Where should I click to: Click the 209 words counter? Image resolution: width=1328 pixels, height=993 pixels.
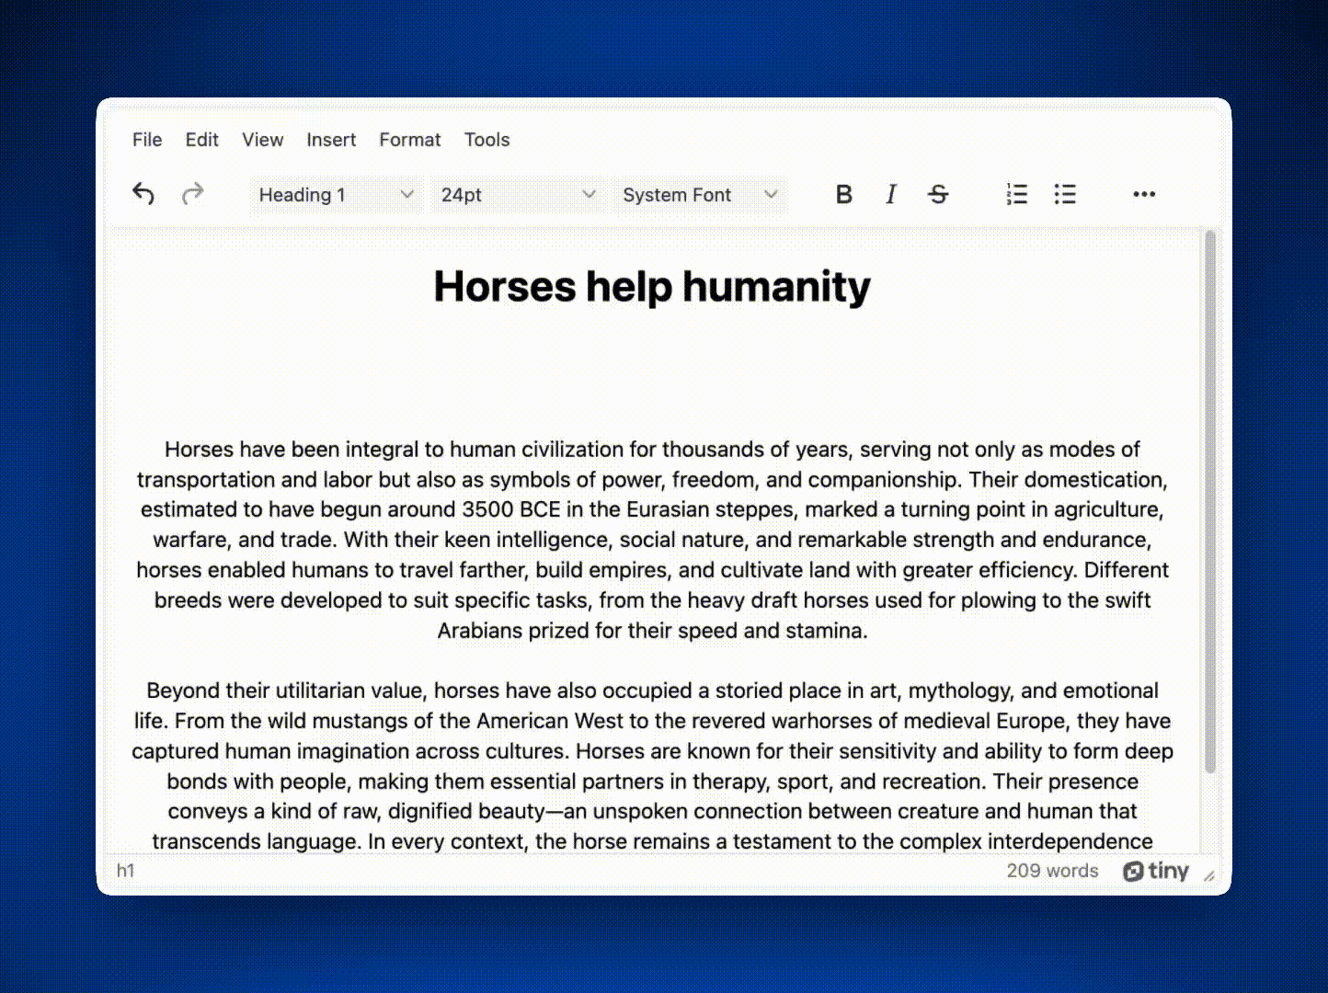pyautogui.click(x=1052, y=871)
